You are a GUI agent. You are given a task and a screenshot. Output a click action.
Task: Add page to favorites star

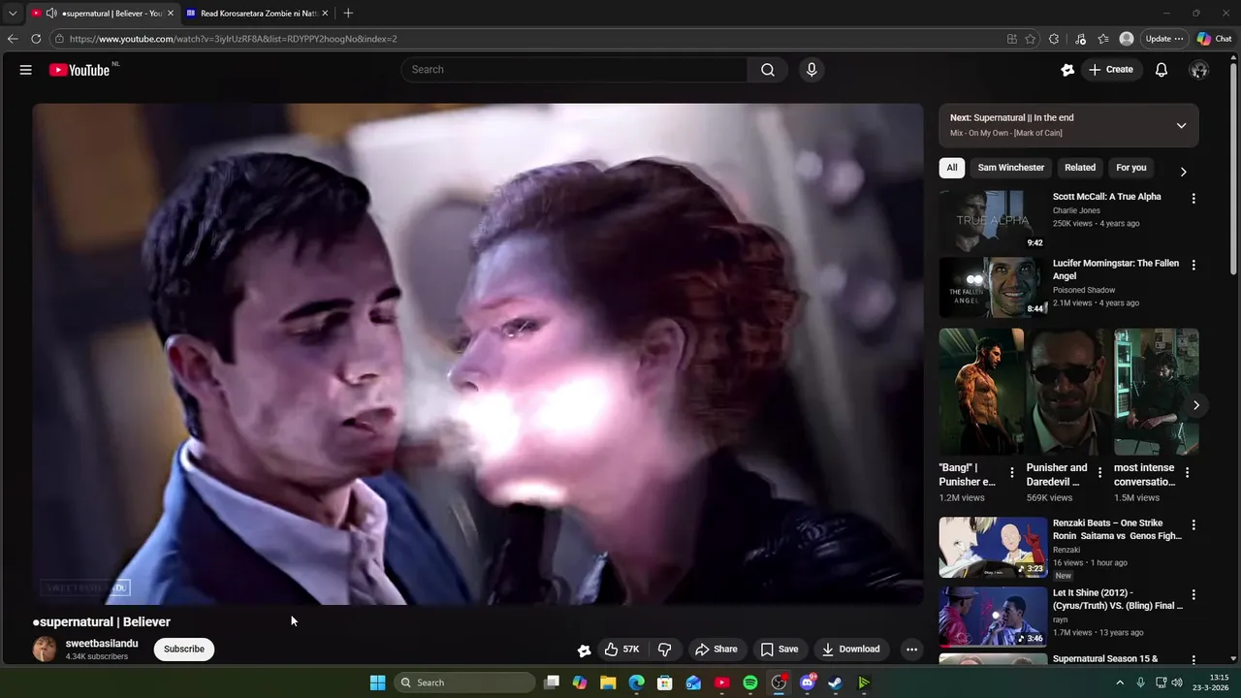click(1030, 39)
